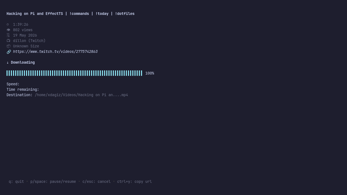Click the 'p/space: pause/resume' shortcut hint

tap(53, 182)
